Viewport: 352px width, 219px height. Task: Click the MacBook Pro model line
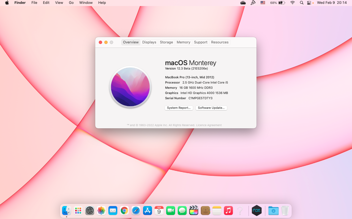click(190, 77)
